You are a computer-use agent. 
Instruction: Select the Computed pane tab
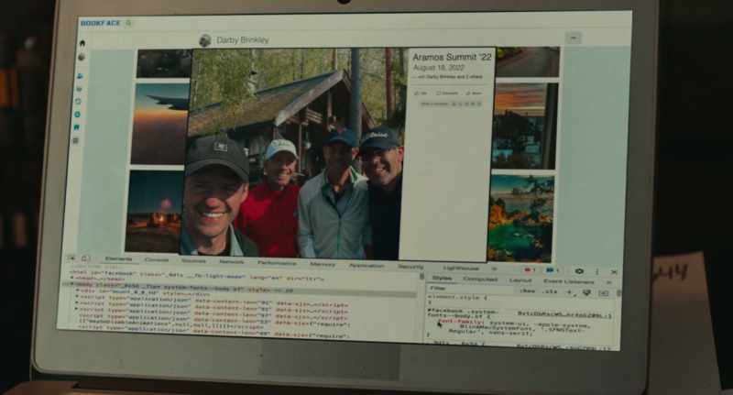[480, 280]
